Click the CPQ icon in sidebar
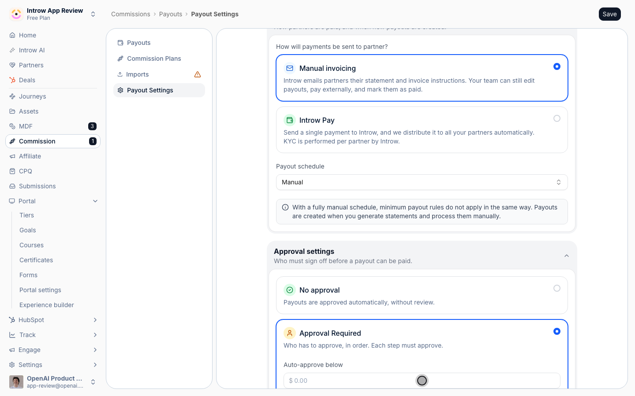This screenshot has height=396, width=635. pyautogui.click(x=12, y=171)
